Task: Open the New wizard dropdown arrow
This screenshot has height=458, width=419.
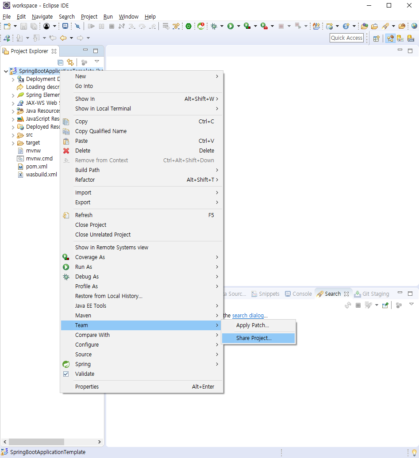Action: point(15,26)
